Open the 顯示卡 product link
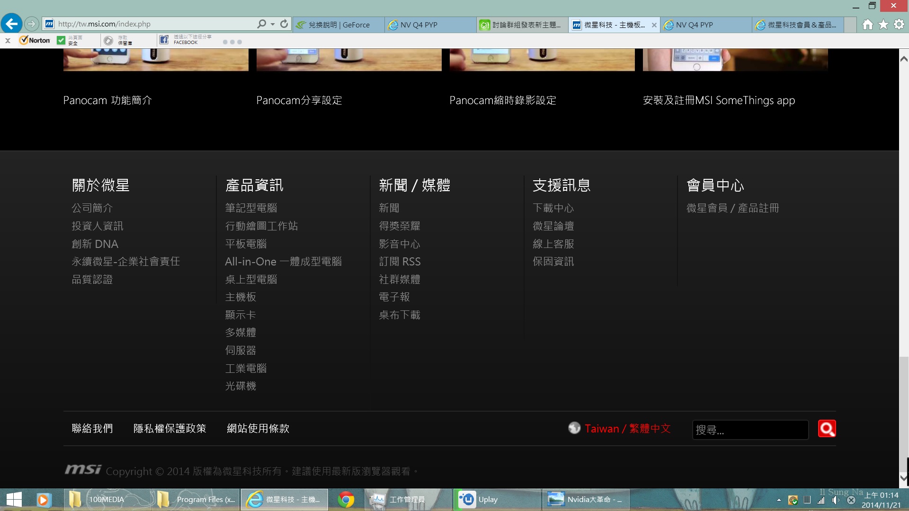Viewport: 909px width, 511px height. coord(241,315)
